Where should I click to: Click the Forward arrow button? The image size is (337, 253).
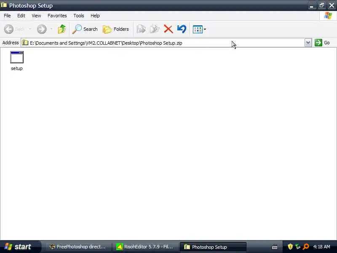[42, 29]
